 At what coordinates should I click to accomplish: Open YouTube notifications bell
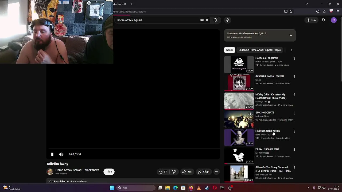coord(323,20)
